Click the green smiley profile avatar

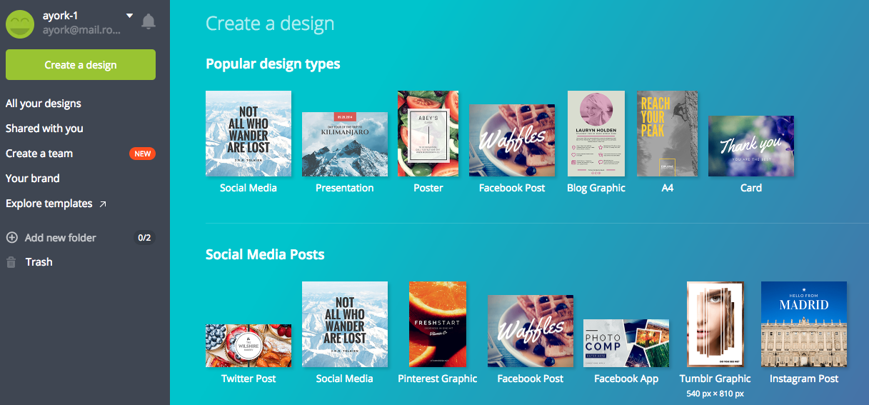(x=20, y=24)
